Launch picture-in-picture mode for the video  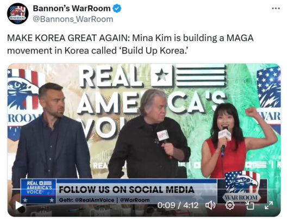[x=249, y=205]
